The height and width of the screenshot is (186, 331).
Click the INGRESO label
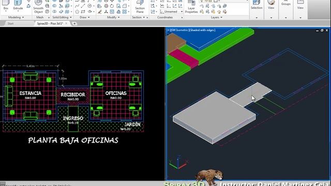click(x=73, y=118)
